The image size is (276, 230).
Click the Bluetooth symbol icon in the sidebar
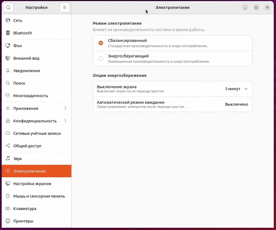coord(8,33)
